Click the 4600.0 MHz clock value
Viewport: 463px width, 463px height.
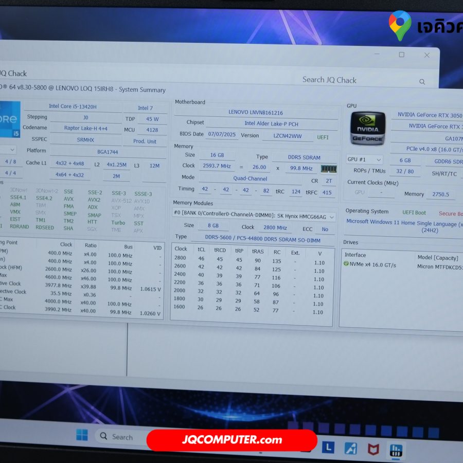[58, 277]
